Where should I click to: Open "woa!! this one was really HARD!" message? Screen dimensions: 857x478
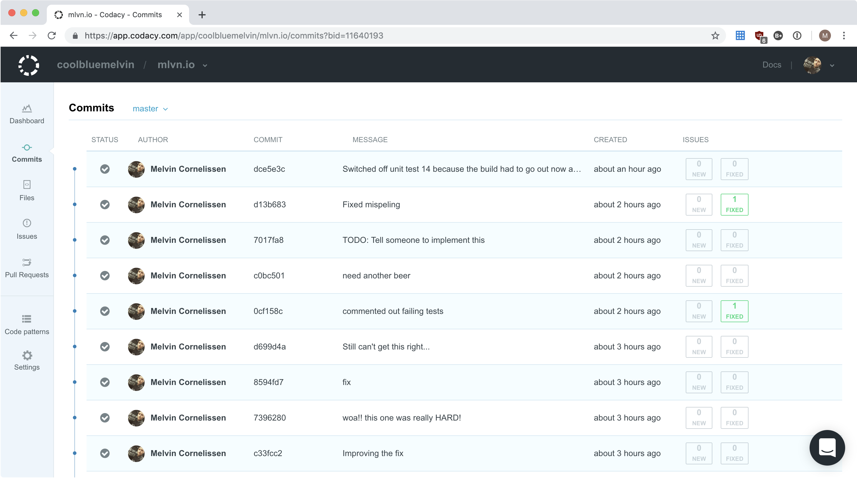click(x=402, y=418)
